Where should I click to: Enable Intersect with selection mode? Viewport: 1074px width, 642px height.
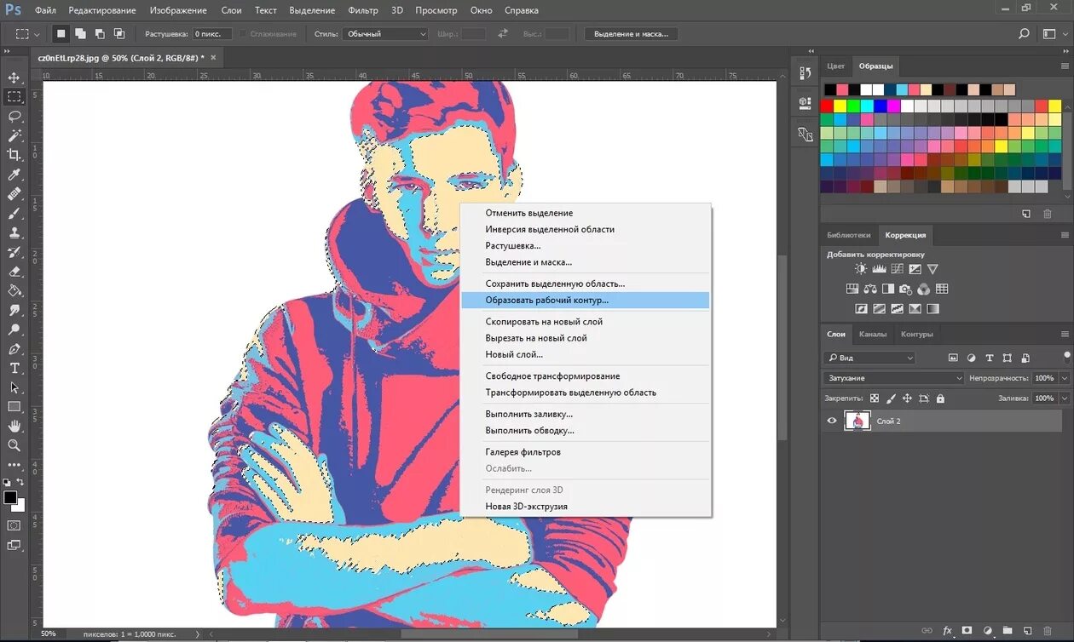click(119, 34)
